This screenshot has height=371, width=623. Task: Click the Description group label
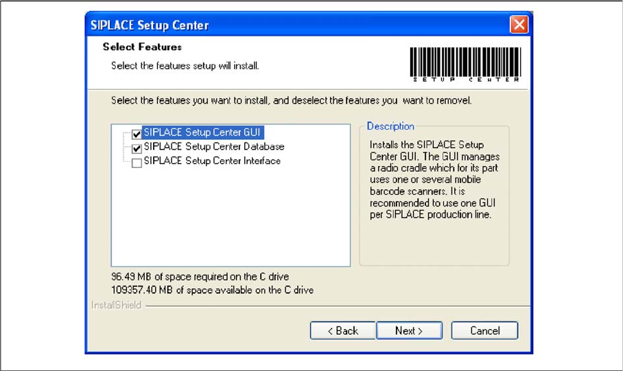[x=390, y=126]
